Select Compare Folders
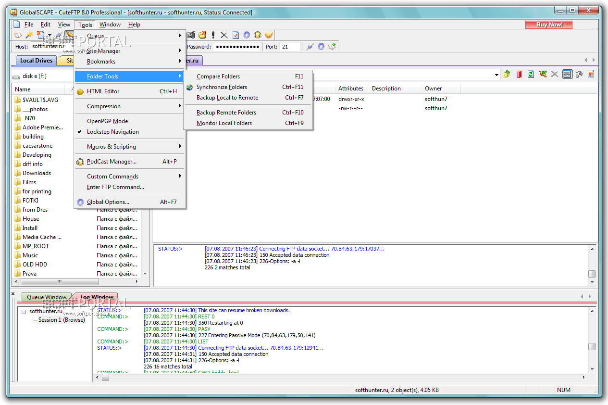This screenshot has height=405, width=608. coord(248,76)
